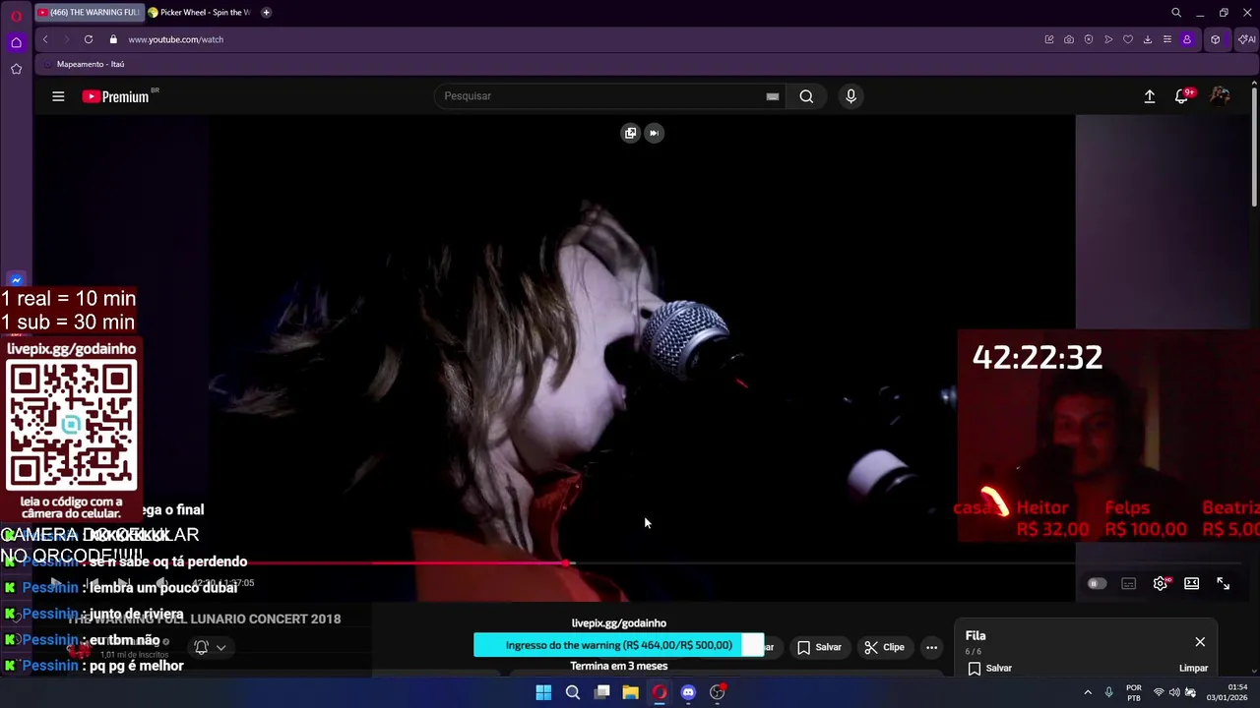Image resolution: width=1260 pixels, height=708 pixels.
Task: Reload the current page
Action: (89, 39)
